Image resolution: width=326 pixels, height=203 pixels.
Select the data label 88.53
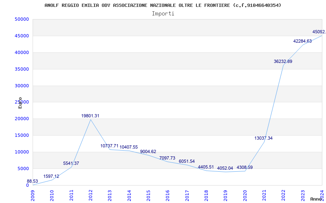tap(33, 181)
